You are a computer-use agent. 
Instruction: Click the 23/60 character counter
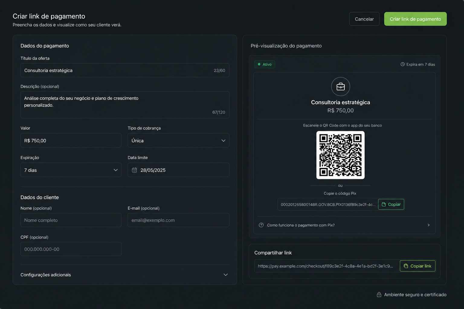[x=219, y=70]
